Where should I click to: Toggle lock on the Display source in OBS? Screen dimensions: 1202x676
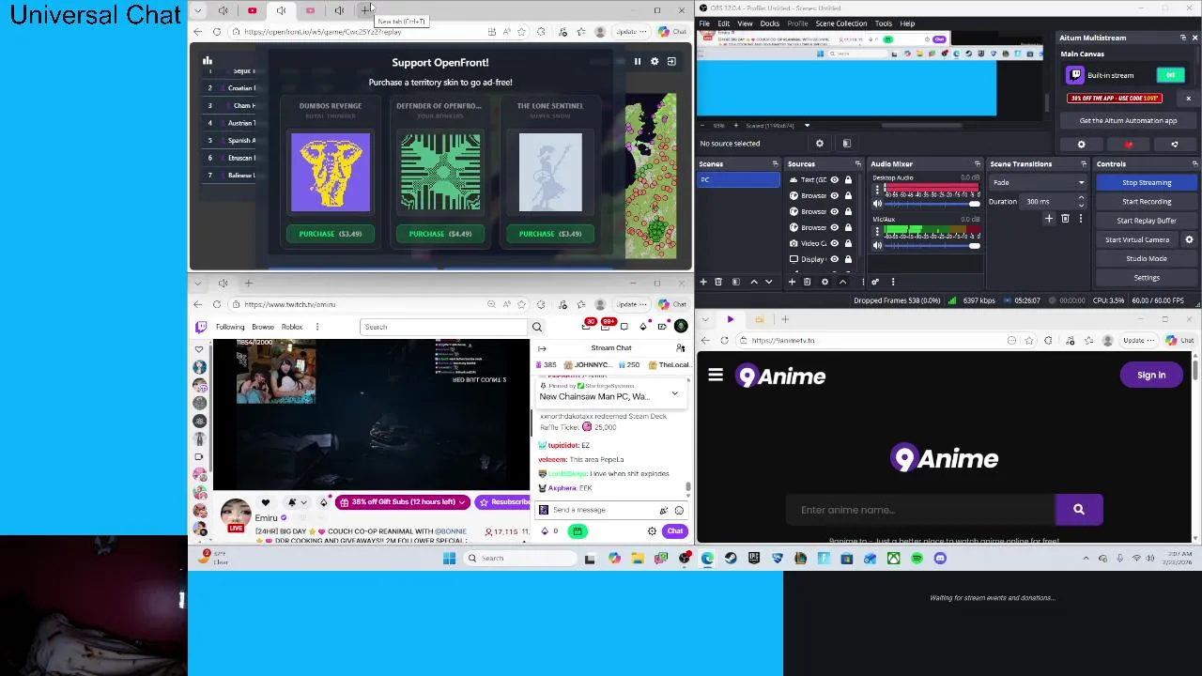848,259
